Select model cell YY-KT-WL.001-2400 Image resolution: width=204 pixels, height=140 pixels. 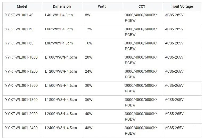pos(22,131)
